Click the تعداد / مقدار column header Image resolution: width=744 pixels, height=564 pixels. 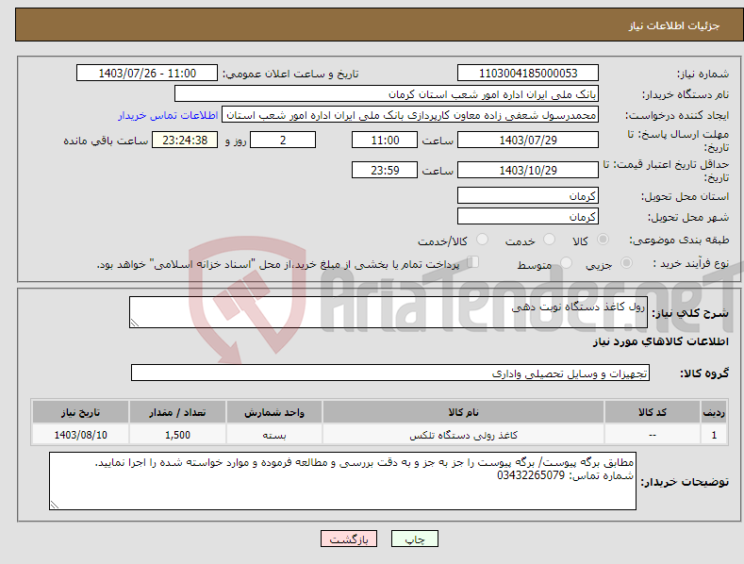tap(177, 412)
